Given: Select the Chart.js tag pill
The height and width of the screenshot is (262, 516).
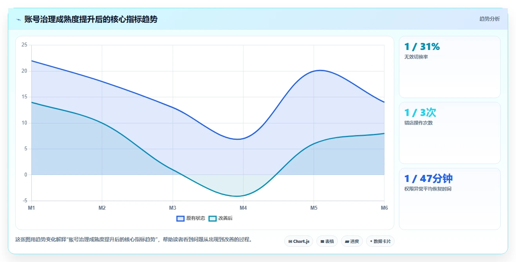Looking at the screenshot, I should tap(299, 241).
